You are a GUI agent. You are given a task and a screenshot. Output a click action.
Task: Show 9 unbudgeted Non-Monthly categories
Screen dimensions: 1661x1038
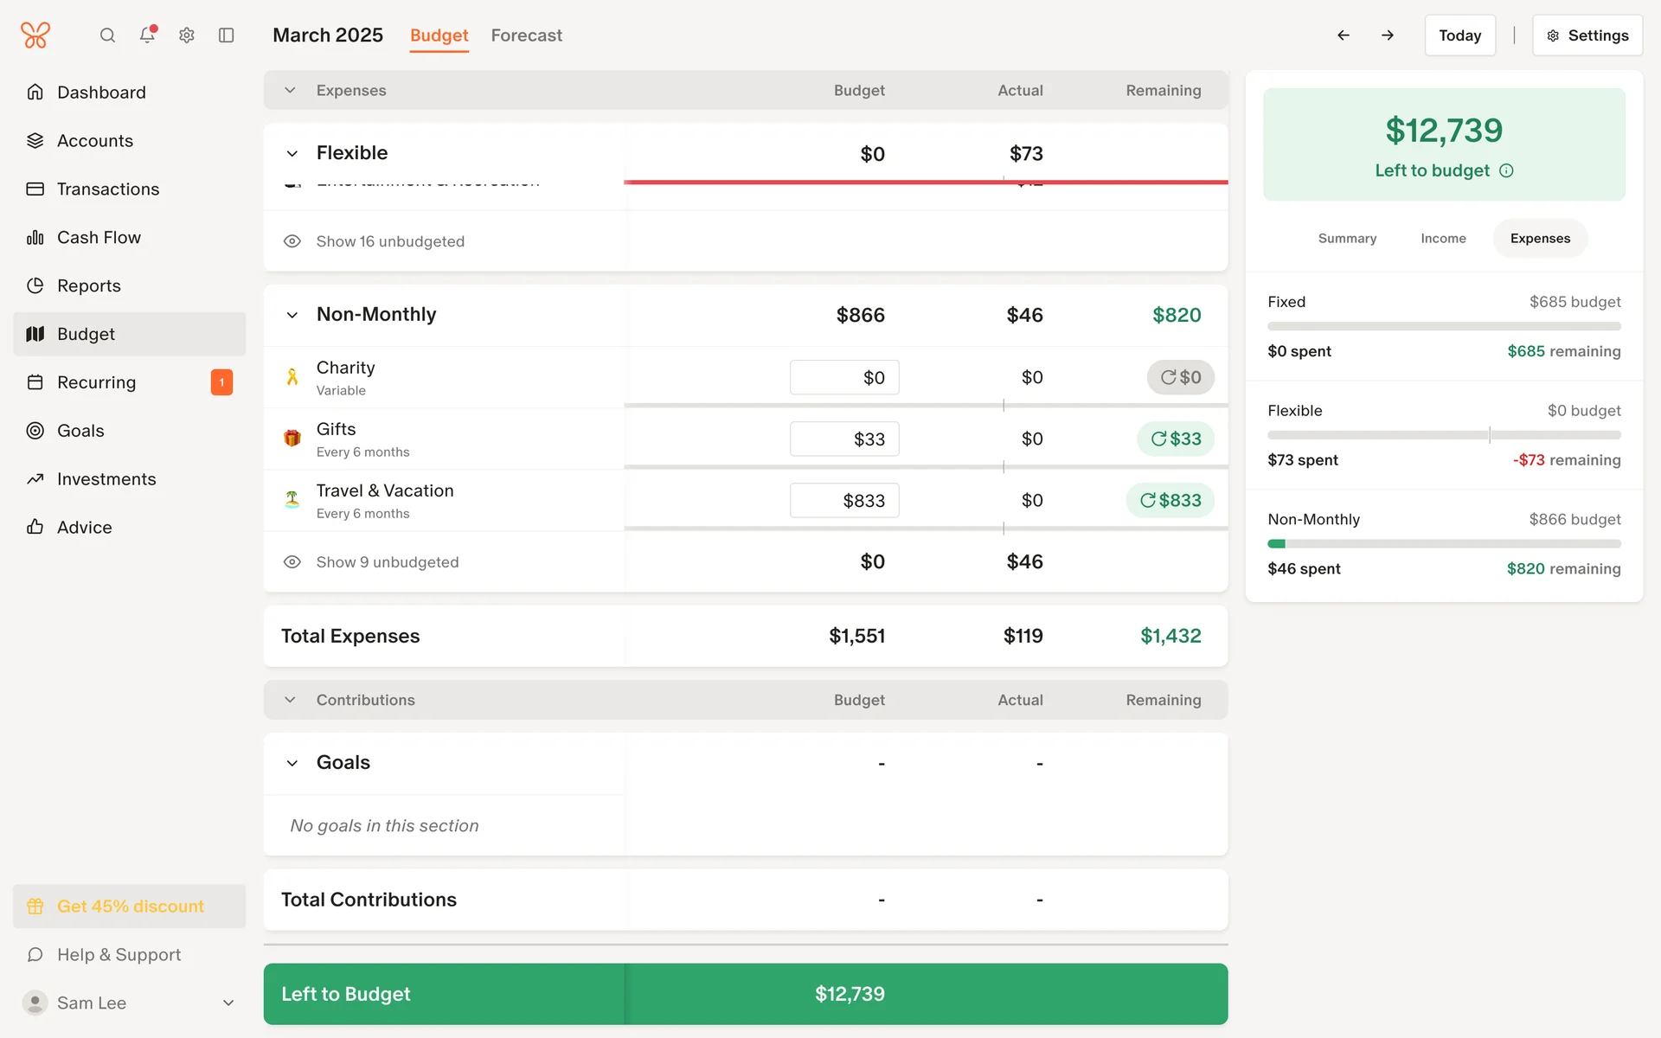coord(387,562)
